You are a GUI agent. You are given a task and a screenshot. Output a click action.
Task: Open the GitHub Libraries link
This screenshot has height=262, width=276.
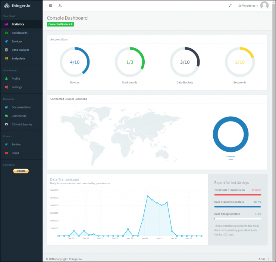point(22,124)
